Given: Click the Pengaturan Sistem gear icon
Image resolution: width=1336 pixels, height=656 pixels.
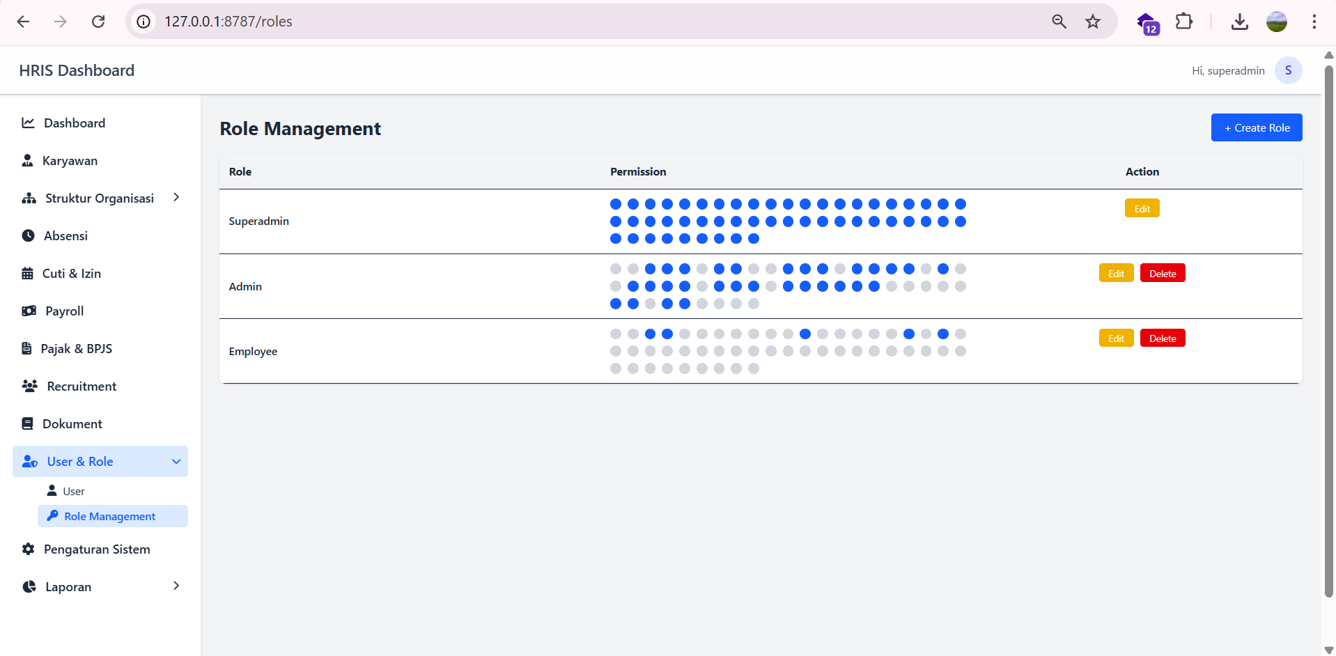Looking at the screenshot, I should pos(28,549).
